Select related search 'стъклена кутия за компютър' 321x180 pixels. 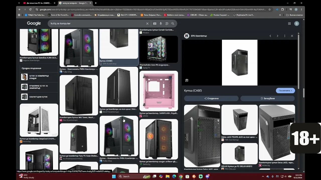click(39, 87)
